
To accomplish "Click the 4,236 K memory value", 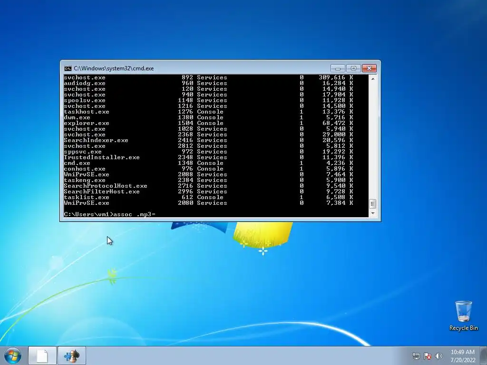I will [340, 163].
